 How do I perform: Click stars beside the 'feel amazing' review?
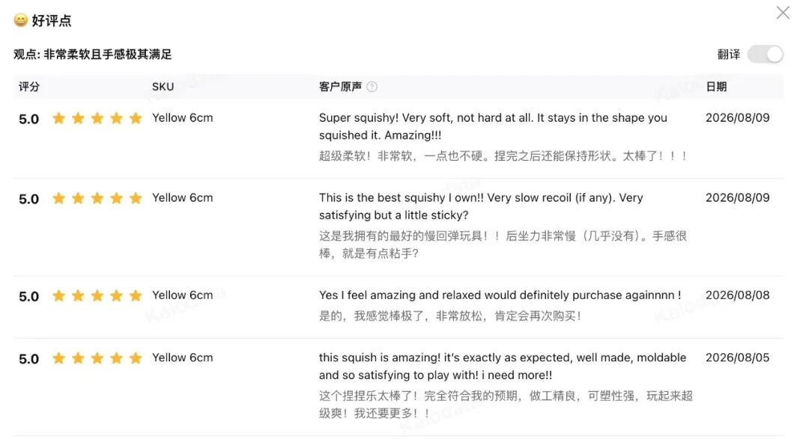tap(97, 295)
